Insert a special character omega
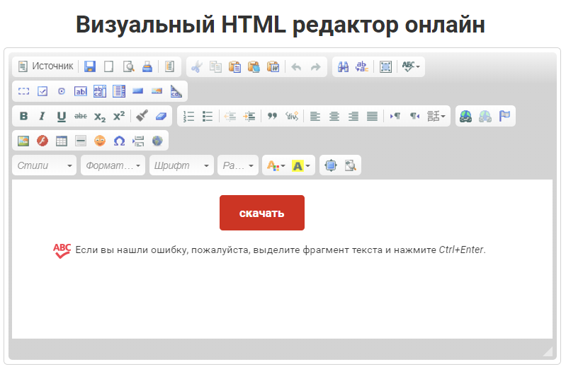Viewport: 566px width, 369px height. [119, 141]
